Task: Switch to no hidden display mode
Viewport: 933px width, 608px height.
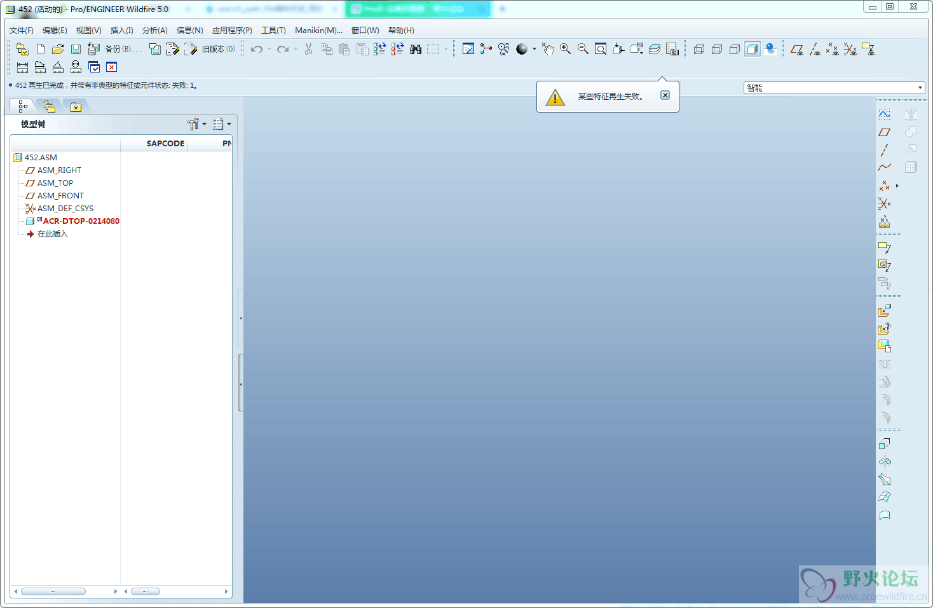Action: [x=735, y=49]
